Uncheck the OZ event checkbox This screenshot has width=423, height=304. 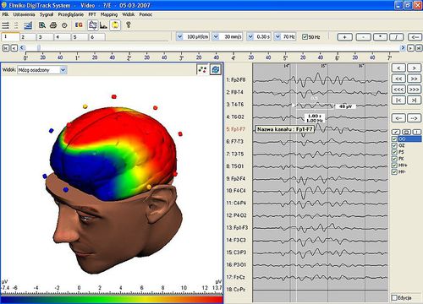(394, 145)
